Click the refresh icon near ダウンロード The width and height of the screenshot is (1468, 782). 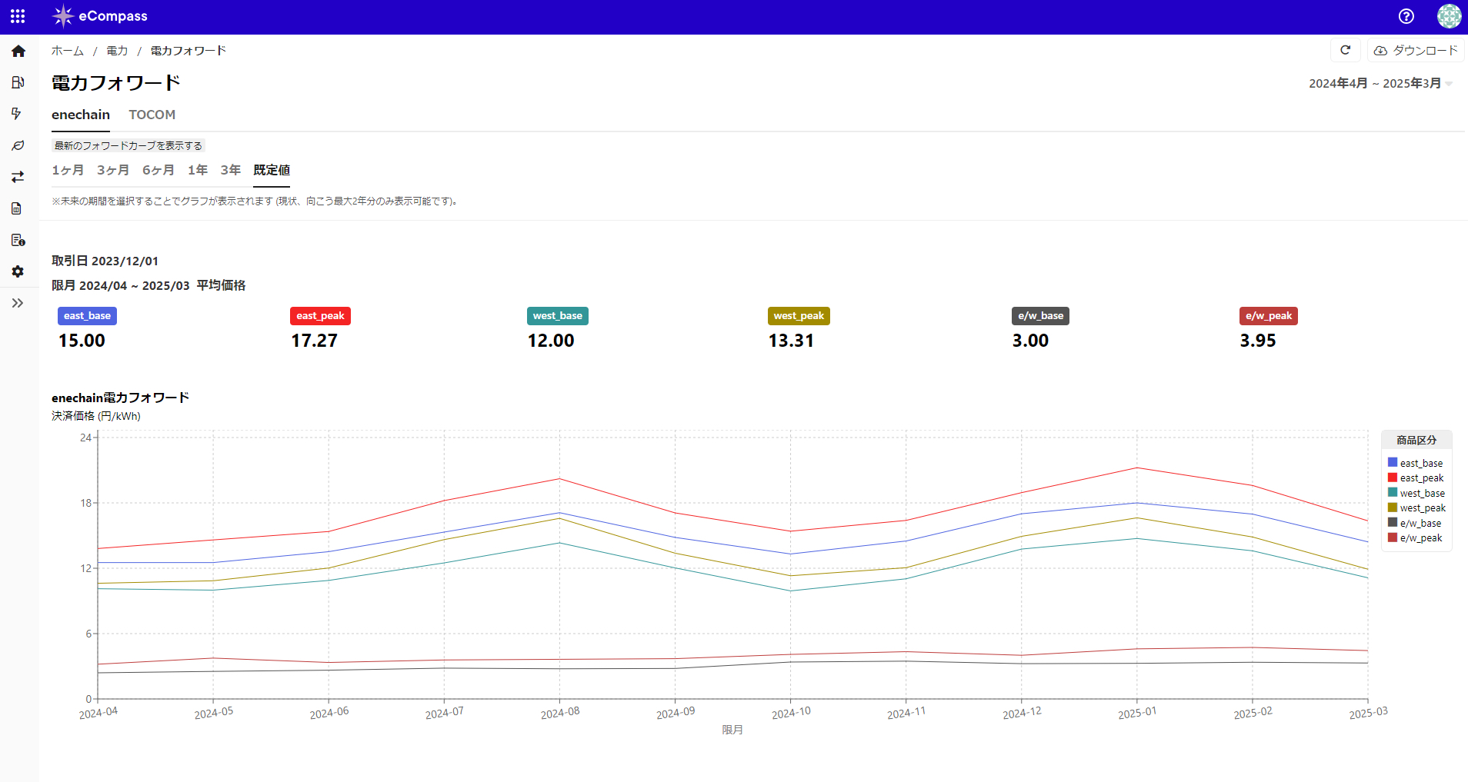coord(1345,50)
